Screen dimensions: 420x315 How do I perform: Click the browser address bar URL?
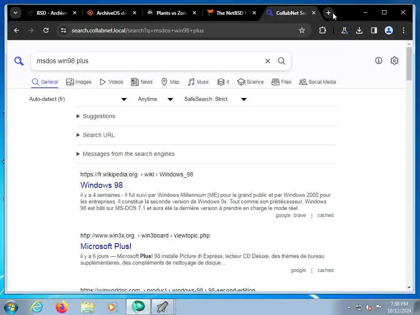(x=137, y=30)
